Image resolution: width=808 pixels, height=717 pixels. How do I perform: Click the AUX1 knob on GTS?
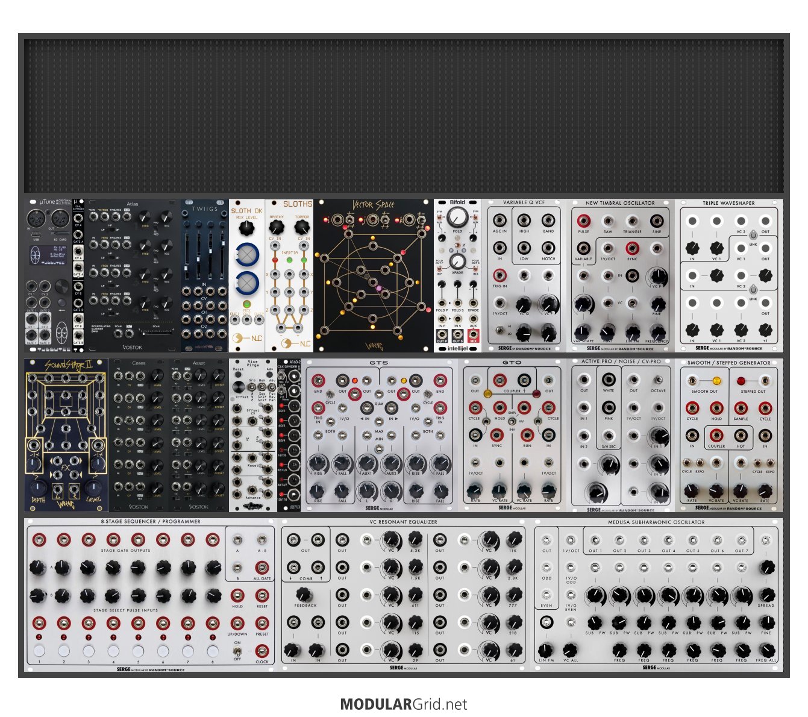(x=366, y=463)
